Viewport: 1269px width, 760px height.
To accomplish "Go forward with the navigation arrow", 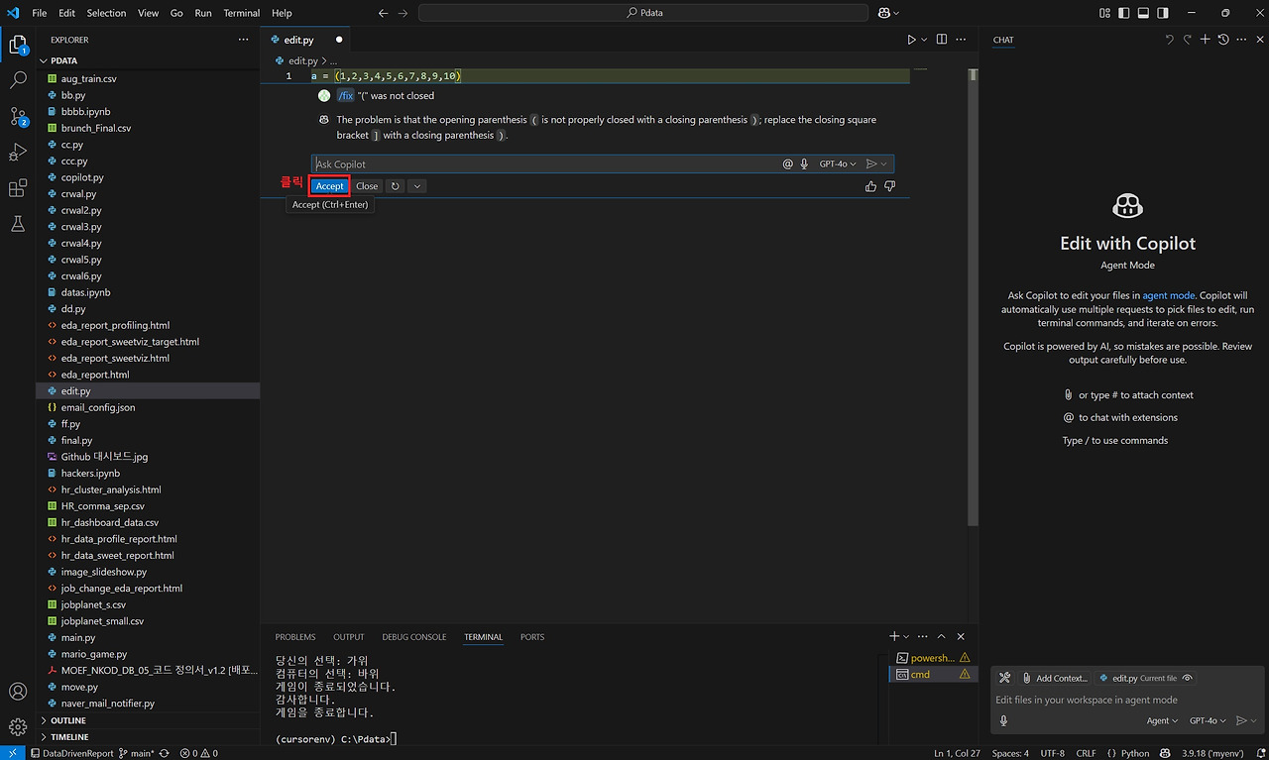I will point(403,13).
